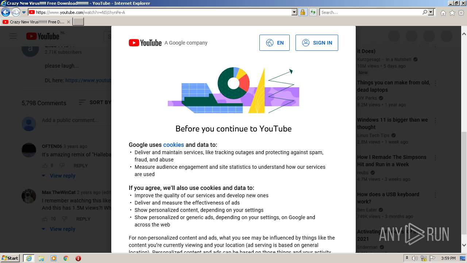This screenshot has width=467, height=263.
Task: Dislike OFTEN06's comment
Action: coord(62,165)
